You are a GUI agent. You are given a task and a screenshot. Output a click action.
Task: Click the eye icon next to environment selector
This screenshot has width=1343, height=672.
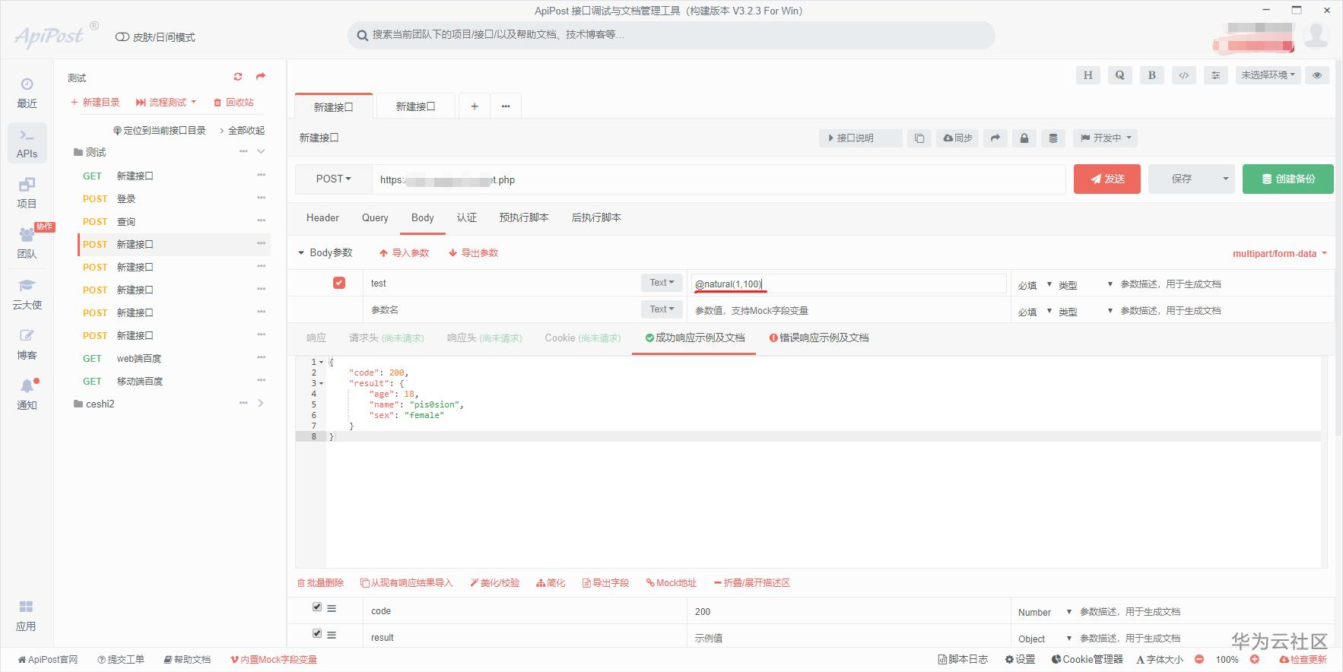[1317, 75]
